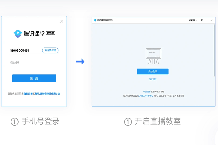218x145 pixels.
Task: Open the 历史课程 link
Action: coord(153,79)
